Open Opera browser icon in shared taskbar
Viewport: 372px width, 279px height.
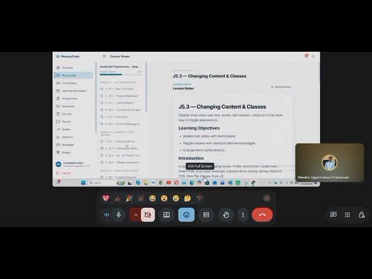point(176,183)
